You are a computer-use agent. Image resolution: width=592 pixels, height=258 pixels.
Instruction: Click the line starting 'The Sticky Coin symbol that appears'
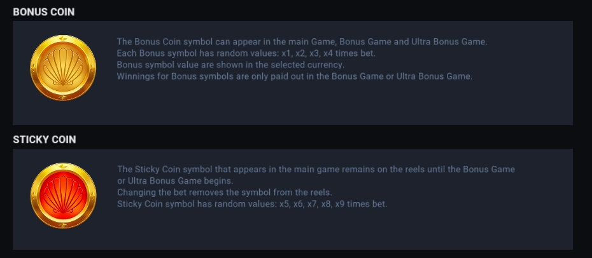(x=316, y=170)
